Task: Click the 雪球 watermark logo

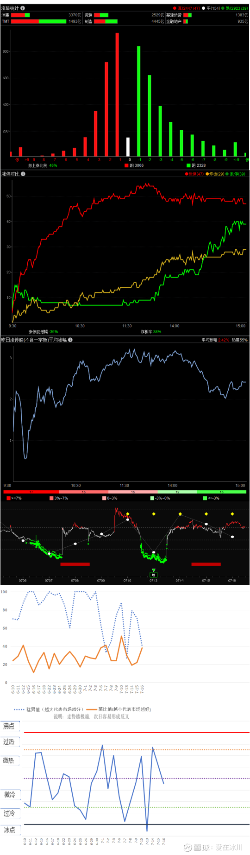Action: 187,847
